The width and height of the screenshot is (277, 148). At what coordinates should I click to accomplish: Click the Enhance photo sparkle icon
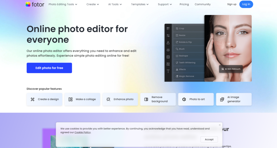[x=108, y=99]
